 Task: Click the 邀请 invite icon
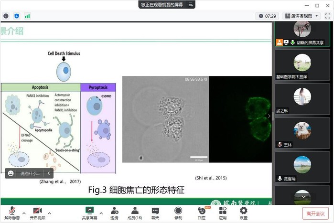click(114, 212)
